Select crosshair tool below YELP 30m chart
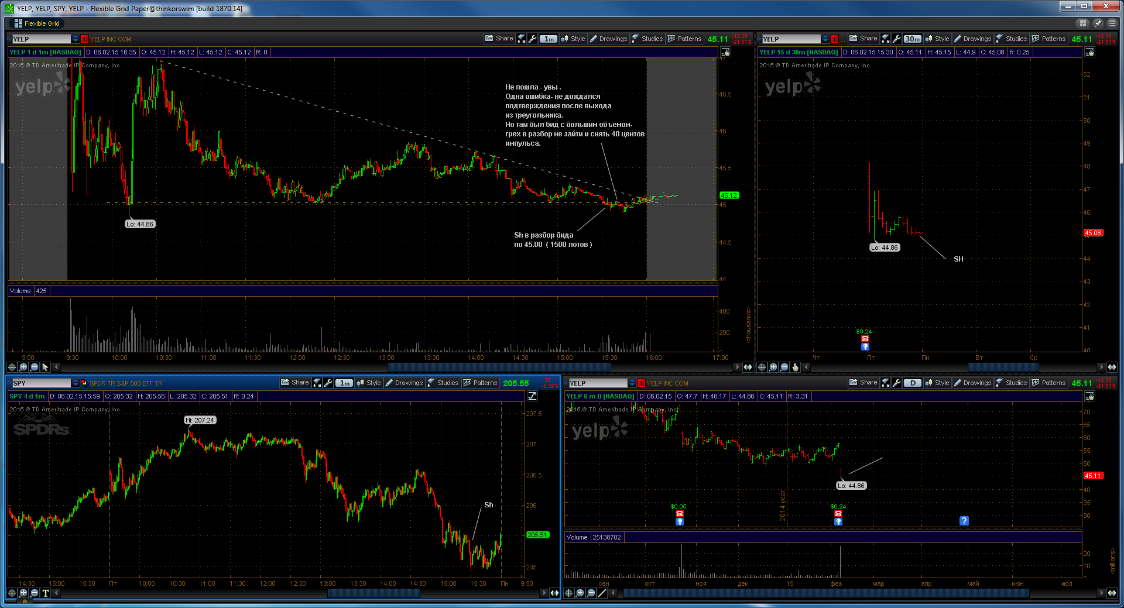This screenshot has width=1124, height=608. (x=762, y=367)
